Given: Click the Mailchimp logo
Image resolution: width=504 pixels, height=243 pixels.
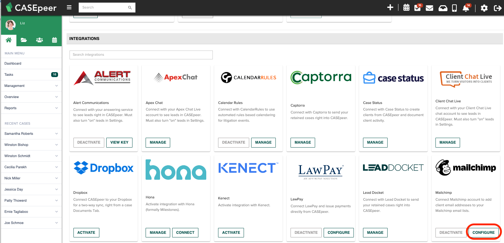Looking at the screenshot, I should 466,168.
